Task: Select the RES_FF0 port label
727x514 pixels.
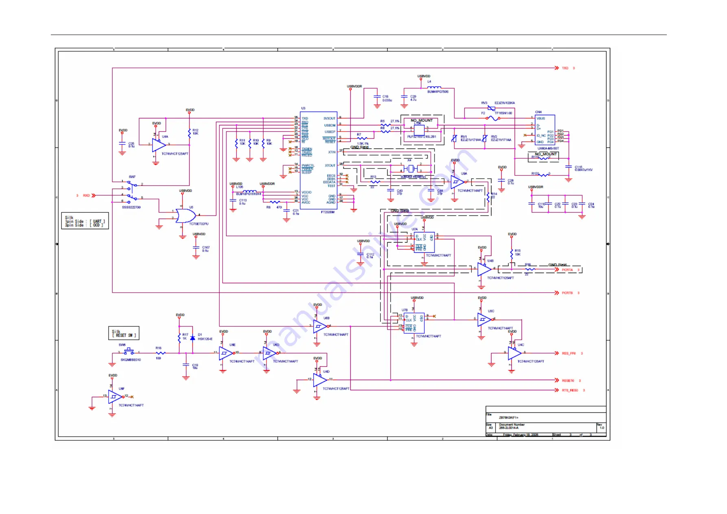Action: 569,353
